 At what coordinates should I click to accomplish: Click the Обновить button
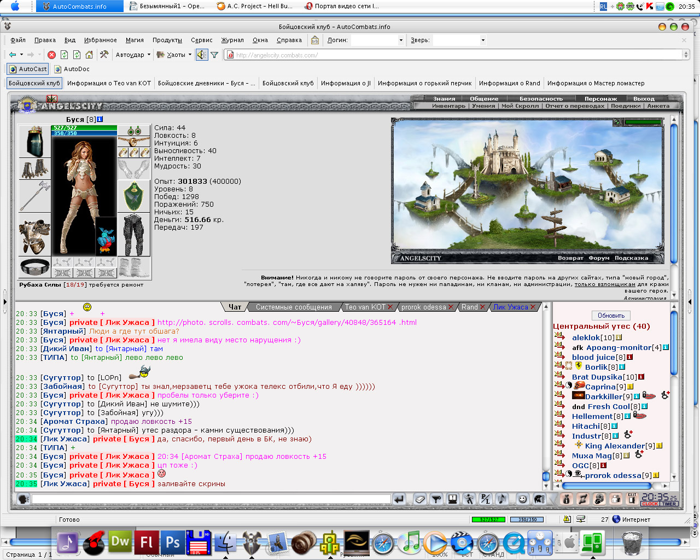coord(611,316)
